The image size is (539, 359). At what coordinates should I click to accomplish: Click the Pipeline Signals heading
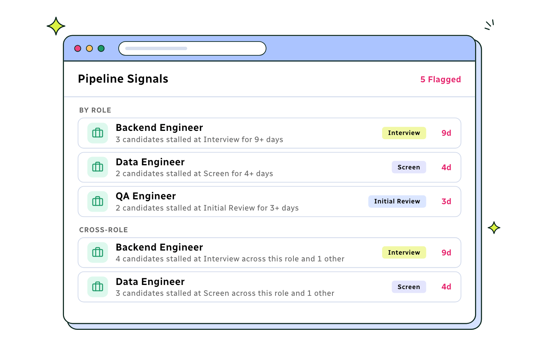coord(123,79)
